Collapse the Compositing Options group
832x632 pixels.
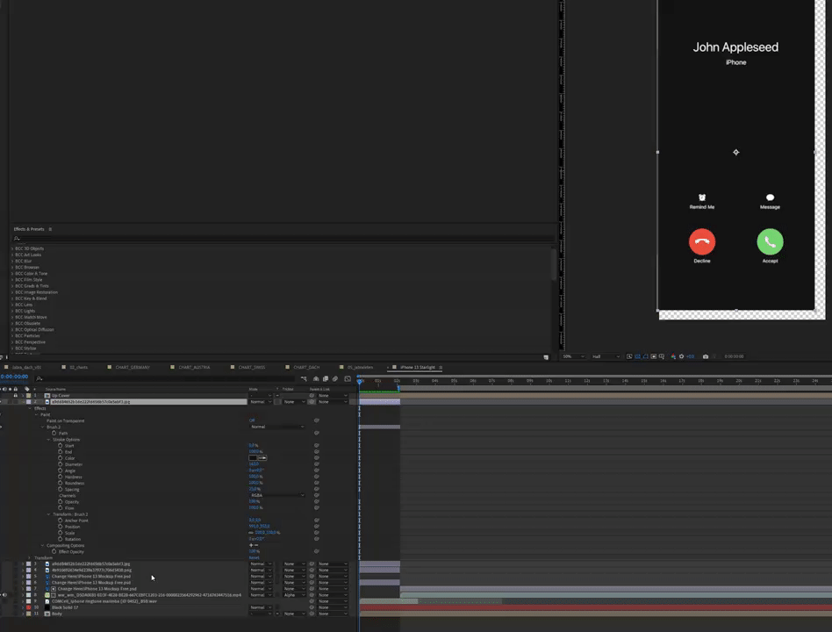42,545
